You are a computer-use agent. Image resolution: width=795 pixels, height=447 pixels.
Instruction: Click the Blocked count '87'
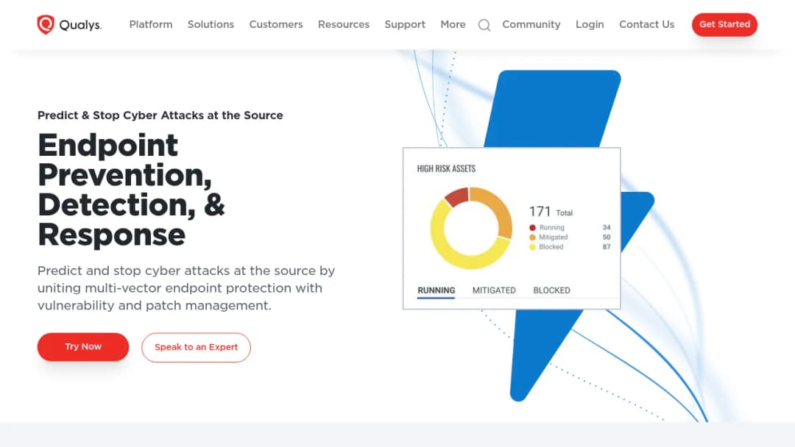[607, 247]
